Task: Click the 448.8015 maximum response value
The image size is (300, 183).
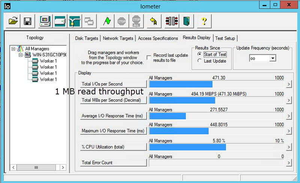Action: [219, 125]
